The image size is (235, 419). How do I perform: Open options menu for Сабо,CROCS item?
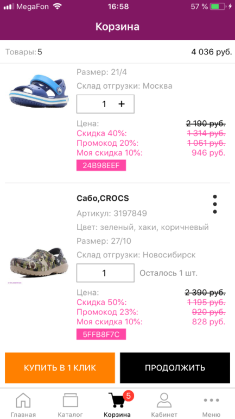[x=215, y=204]
